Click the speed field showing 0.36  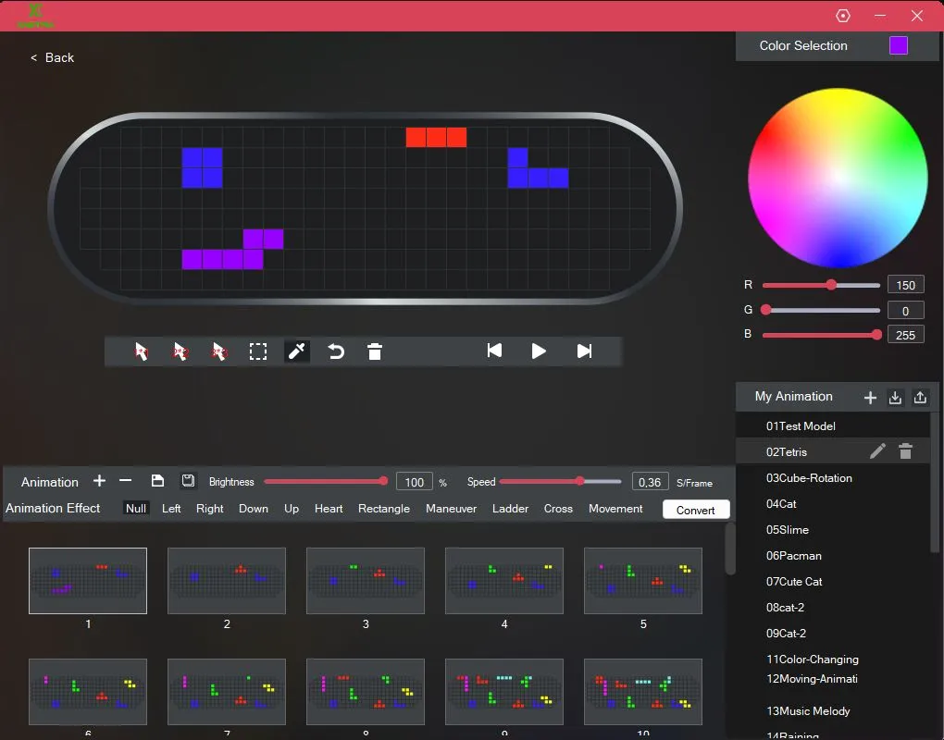(650, 482)
